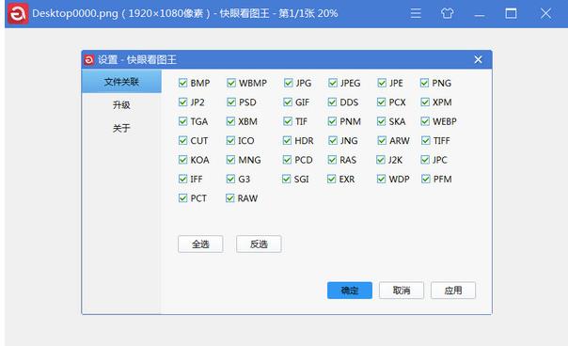Click the 全选 button

[x=200, y=244]
